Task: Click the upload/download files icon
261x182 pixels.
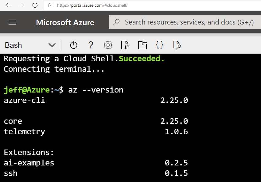Action: [125, 45]
